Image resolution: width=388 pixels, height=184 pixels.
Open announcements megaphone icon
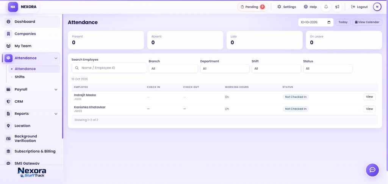tap(337, 7)
